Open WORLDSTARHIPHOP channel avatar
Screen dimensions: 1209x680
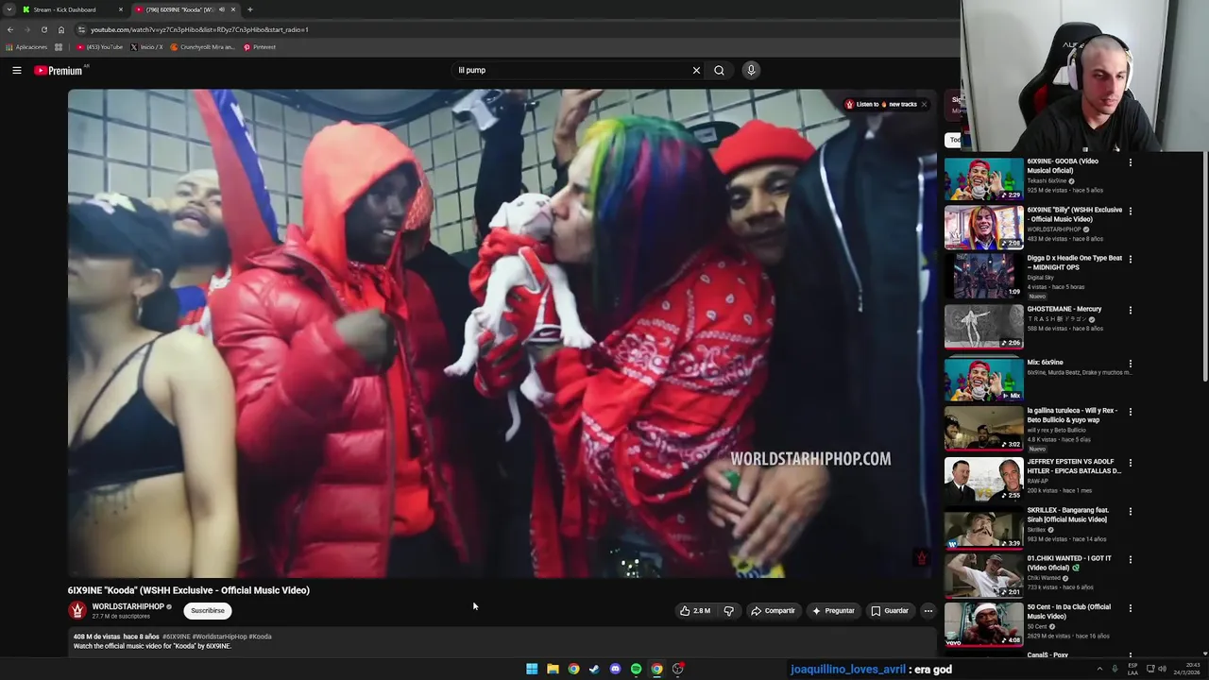click(77, 611)
